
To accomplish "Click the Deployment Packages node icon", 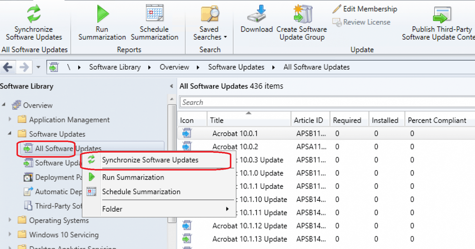I will tap(28, 177).
